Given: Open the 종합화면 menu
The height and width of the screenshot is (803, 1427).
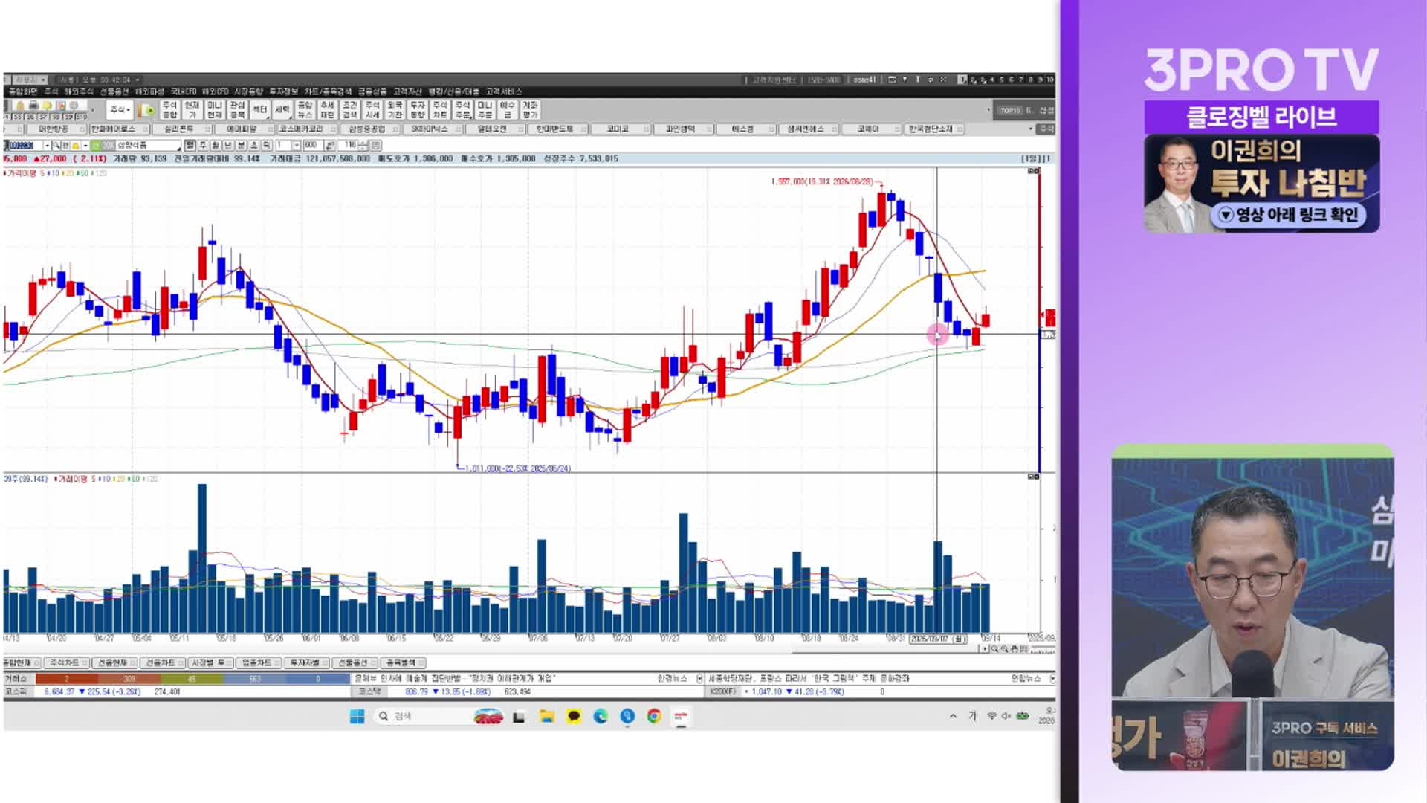Looking at the screenshot, I should pyautogui.click(x=23, y=91).
